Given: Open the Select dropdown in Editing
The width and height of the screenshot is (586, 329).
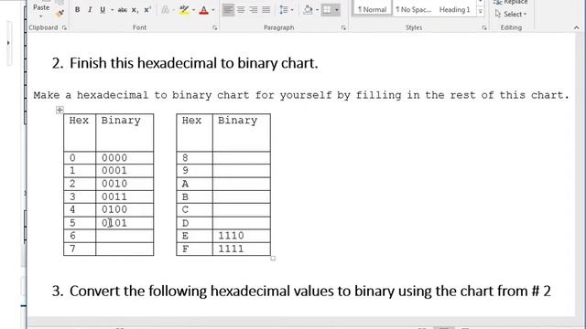Looking at the screenshot, I should [511, 15].
